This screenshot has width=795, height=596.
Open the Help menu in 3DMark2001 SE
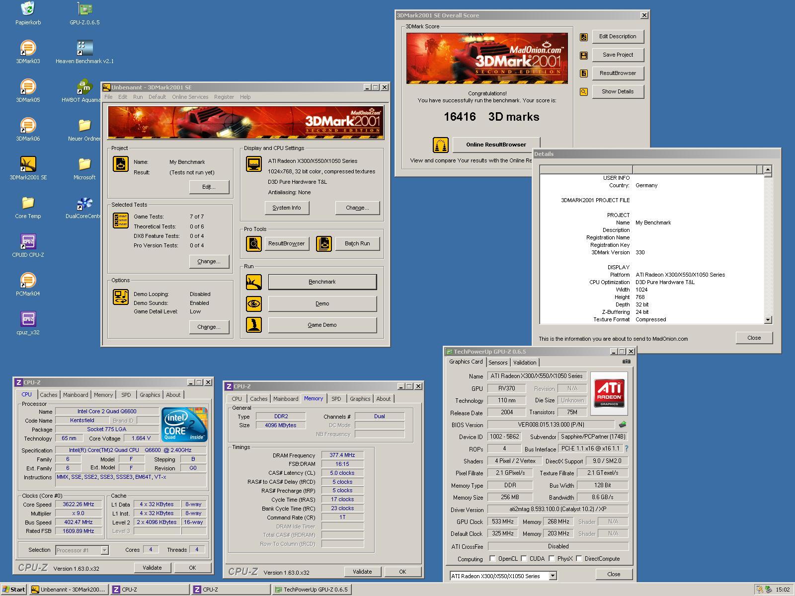click(245, 97)
